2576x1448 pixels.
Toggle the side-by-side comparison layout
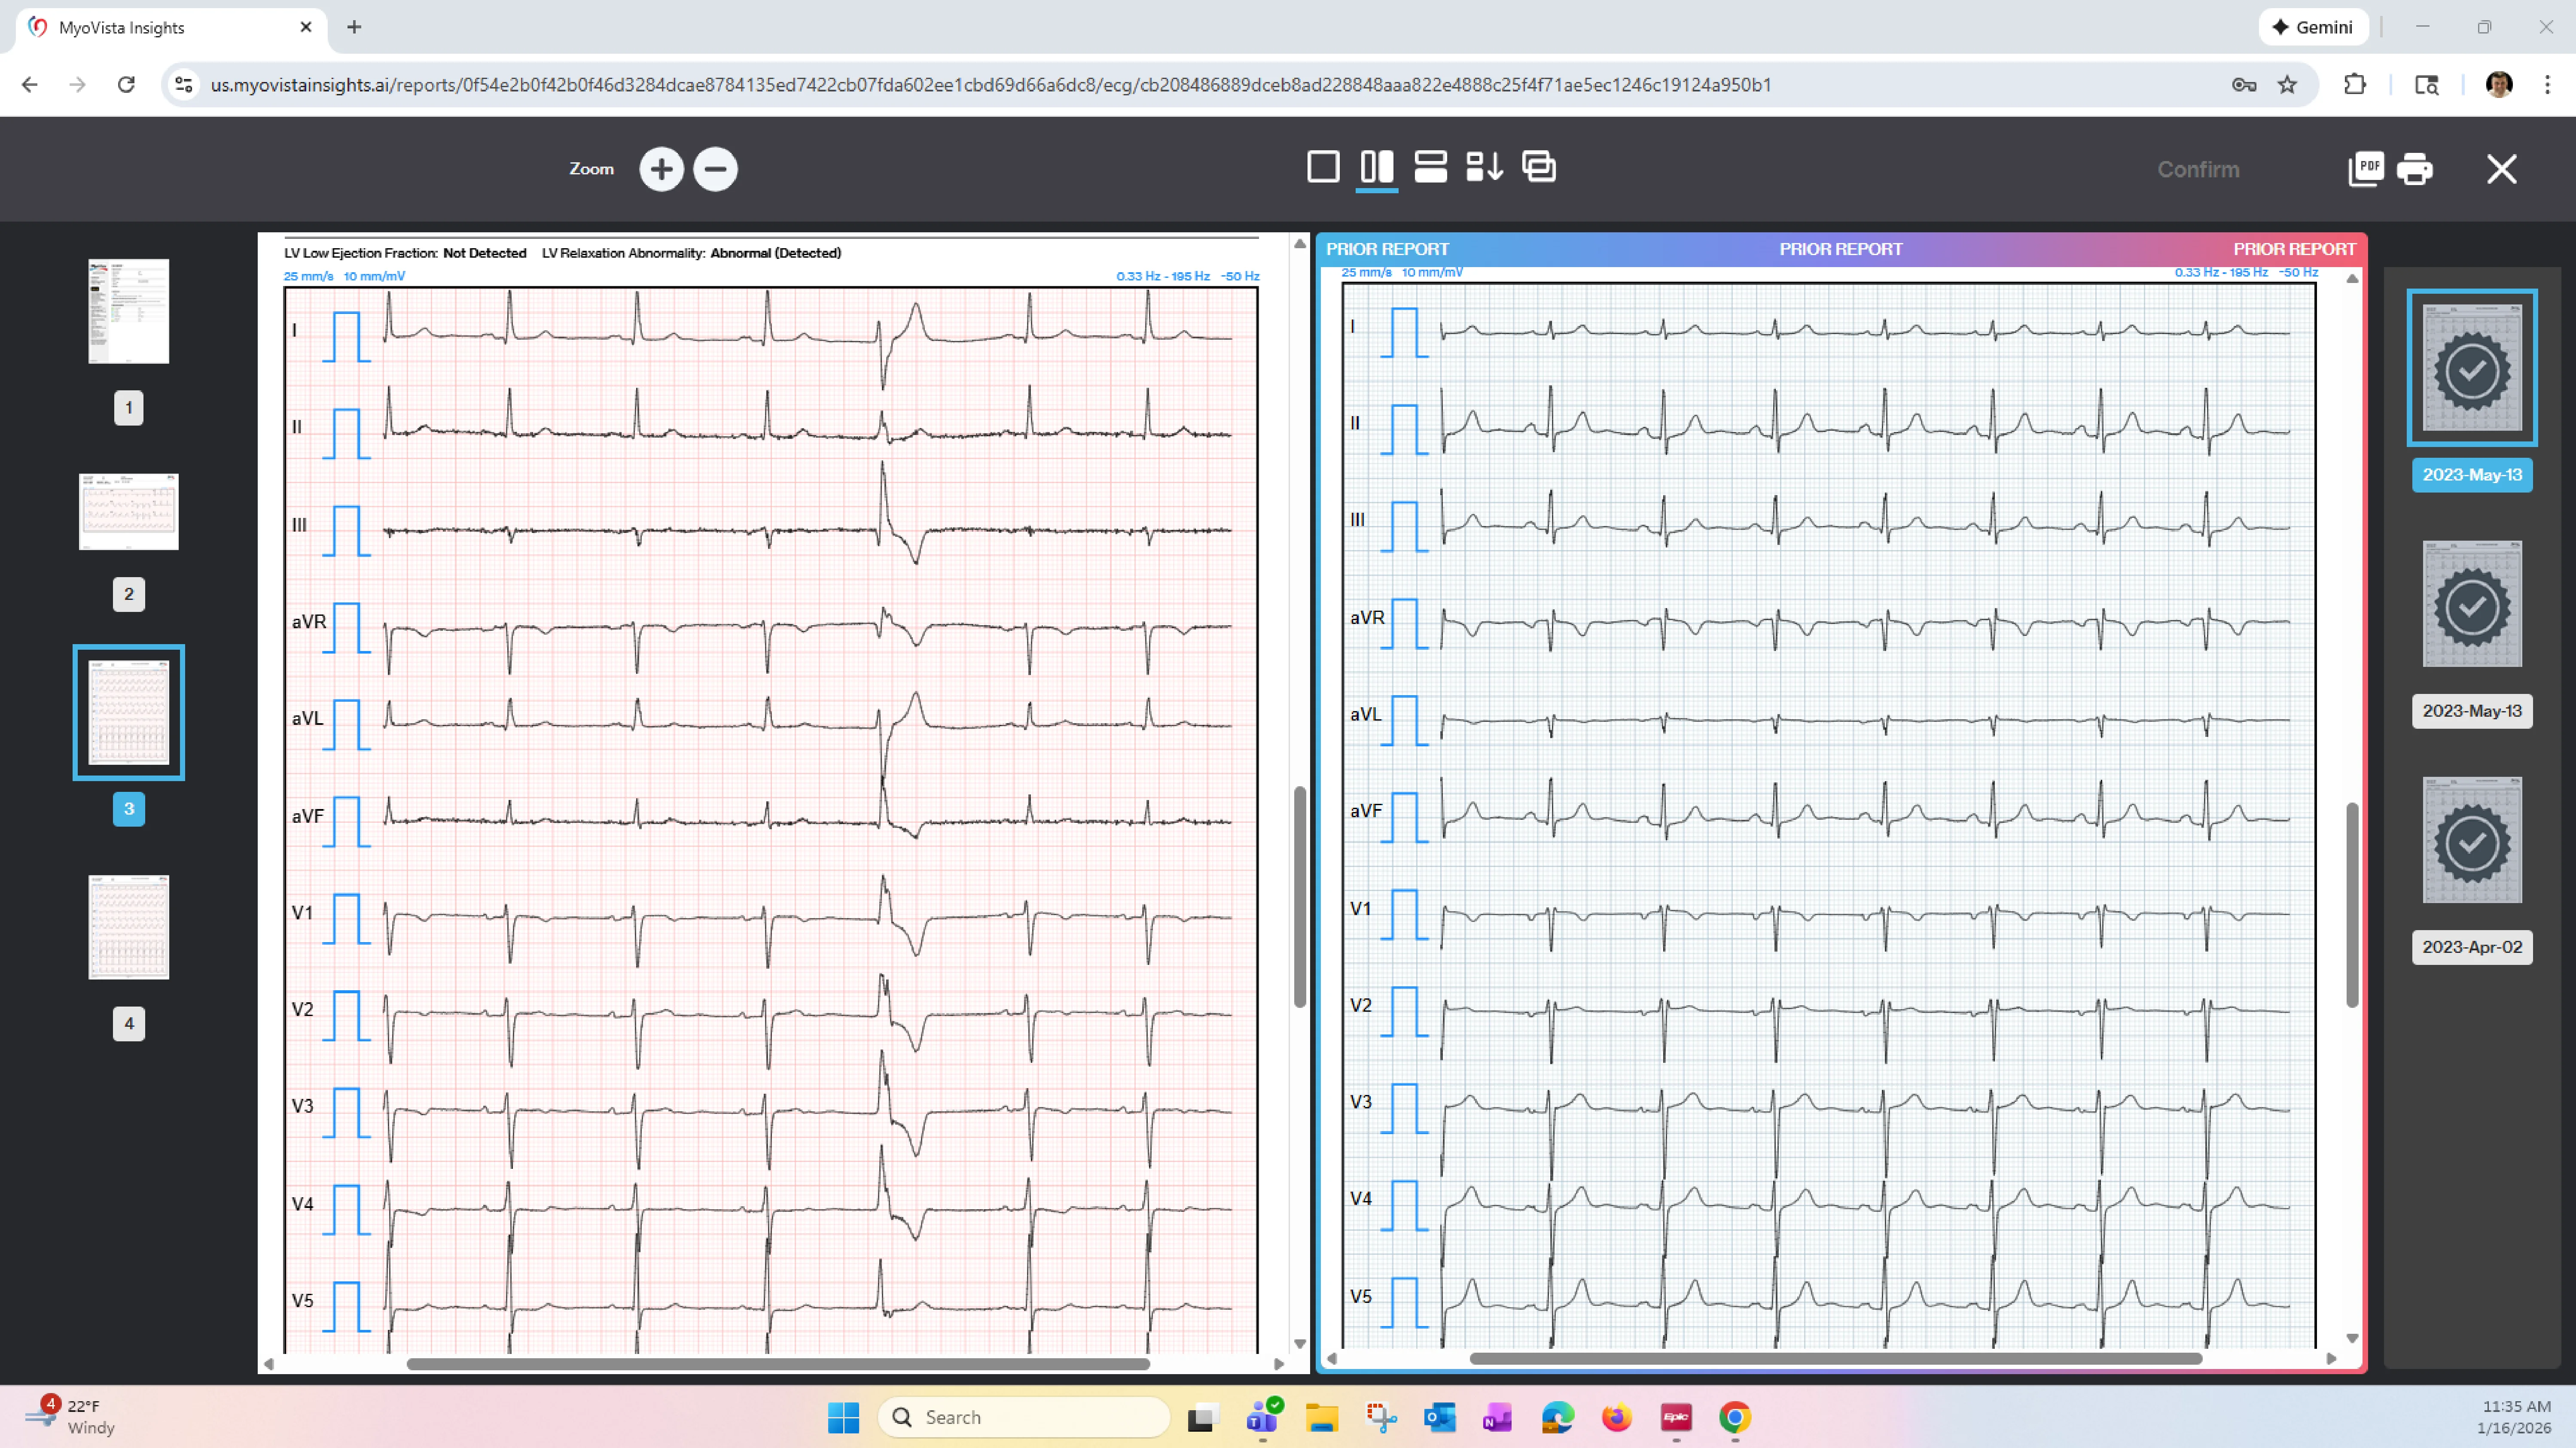(x=1377, y=167)
